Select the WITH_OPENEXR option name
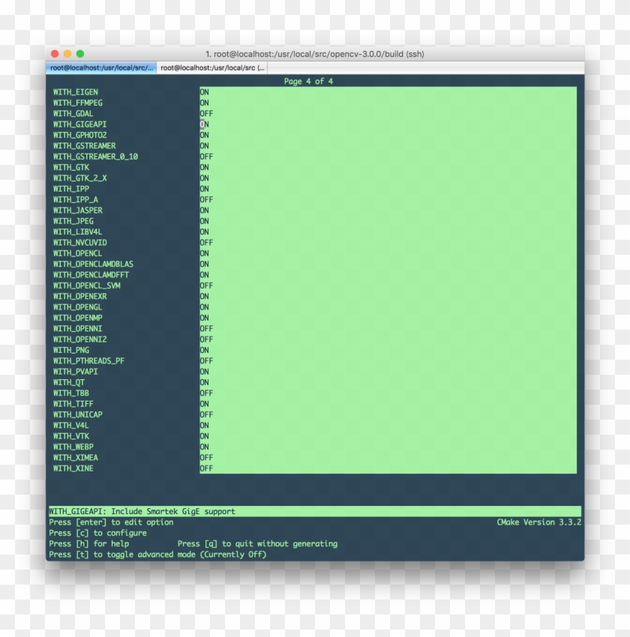This screenshot has width=630, height=637. (79, 297)
